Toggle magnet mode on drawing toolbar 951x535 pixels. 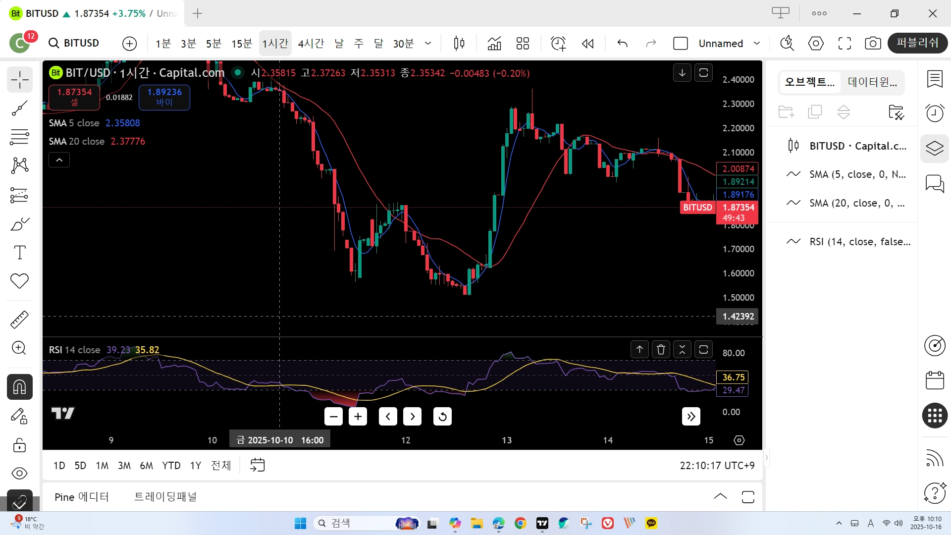click(20, 387)
